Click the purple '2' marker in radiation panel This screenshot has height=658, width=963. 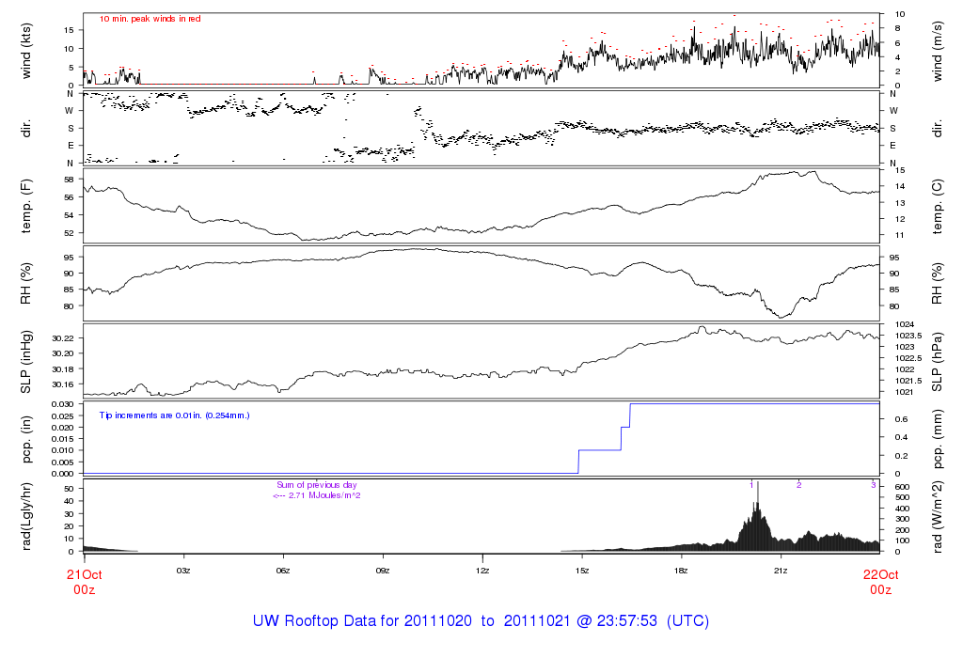[799, 486]
